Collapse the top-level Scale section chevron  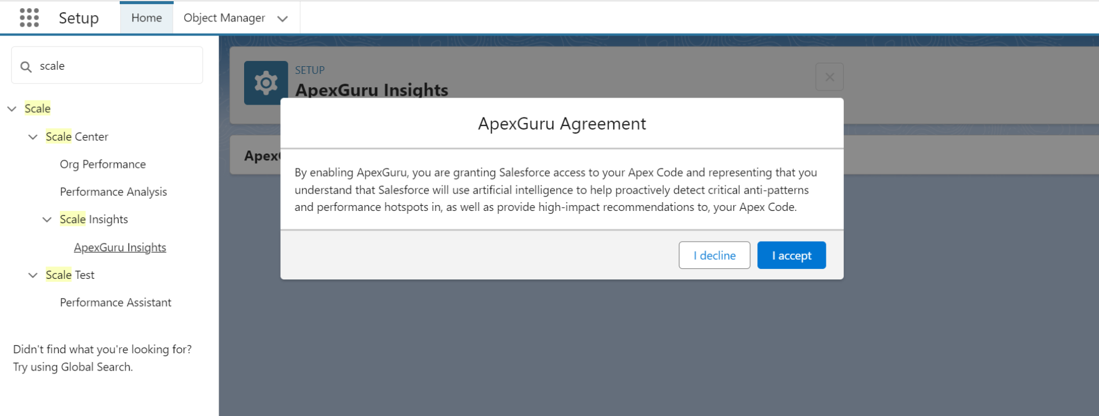12,109
